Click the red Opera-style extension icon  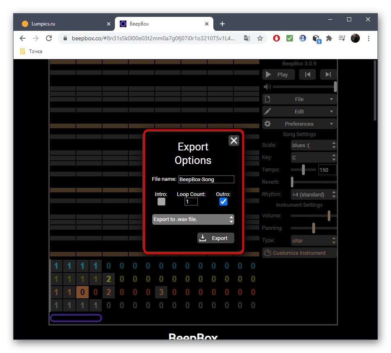276,38
